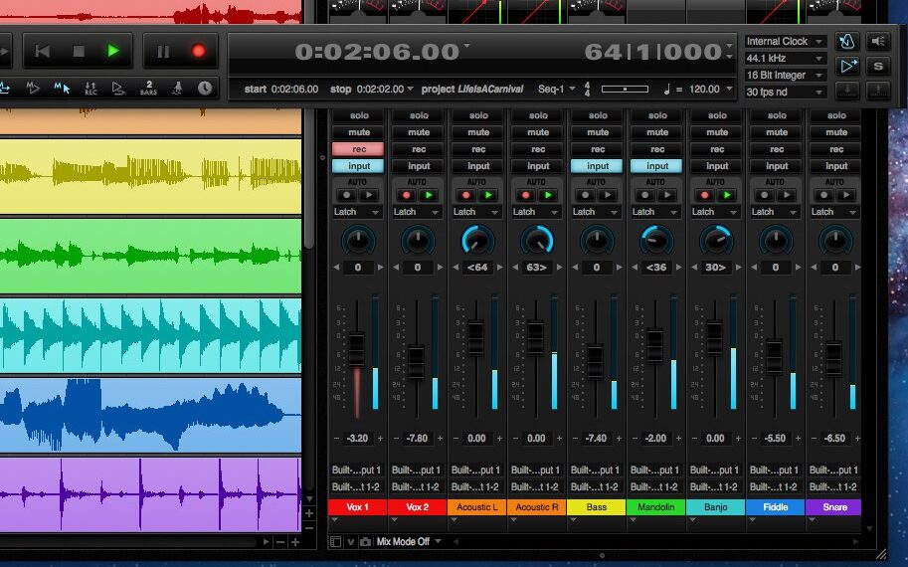Viewport: 908px width, 567px height.
Task: Click the rec button on Vox 1
Action: [359, 149]
